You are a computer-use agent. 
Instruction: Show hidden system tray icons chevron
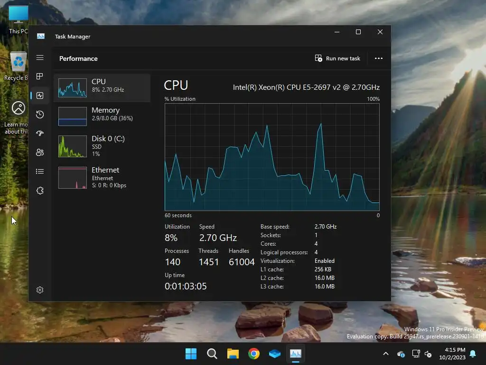386,354
